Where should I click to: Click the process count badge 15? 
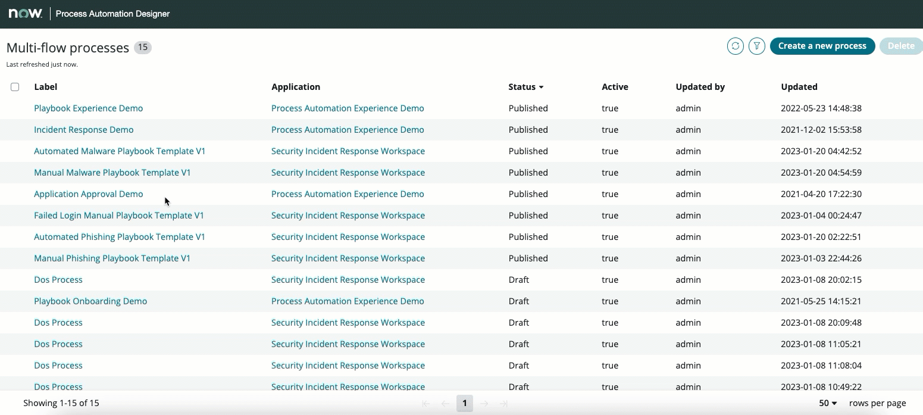[x=143, y=48]
